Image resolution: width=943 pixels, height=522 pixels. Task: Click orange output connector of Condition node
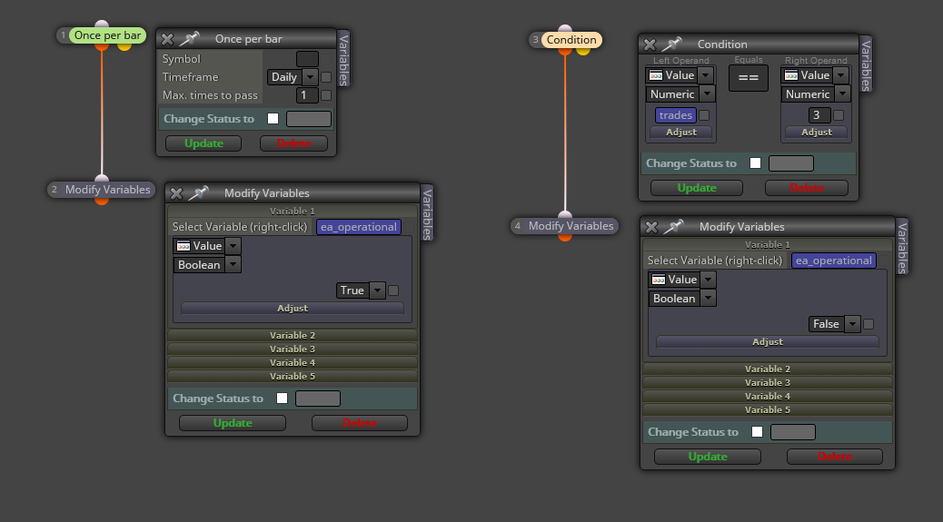[565, 52]
